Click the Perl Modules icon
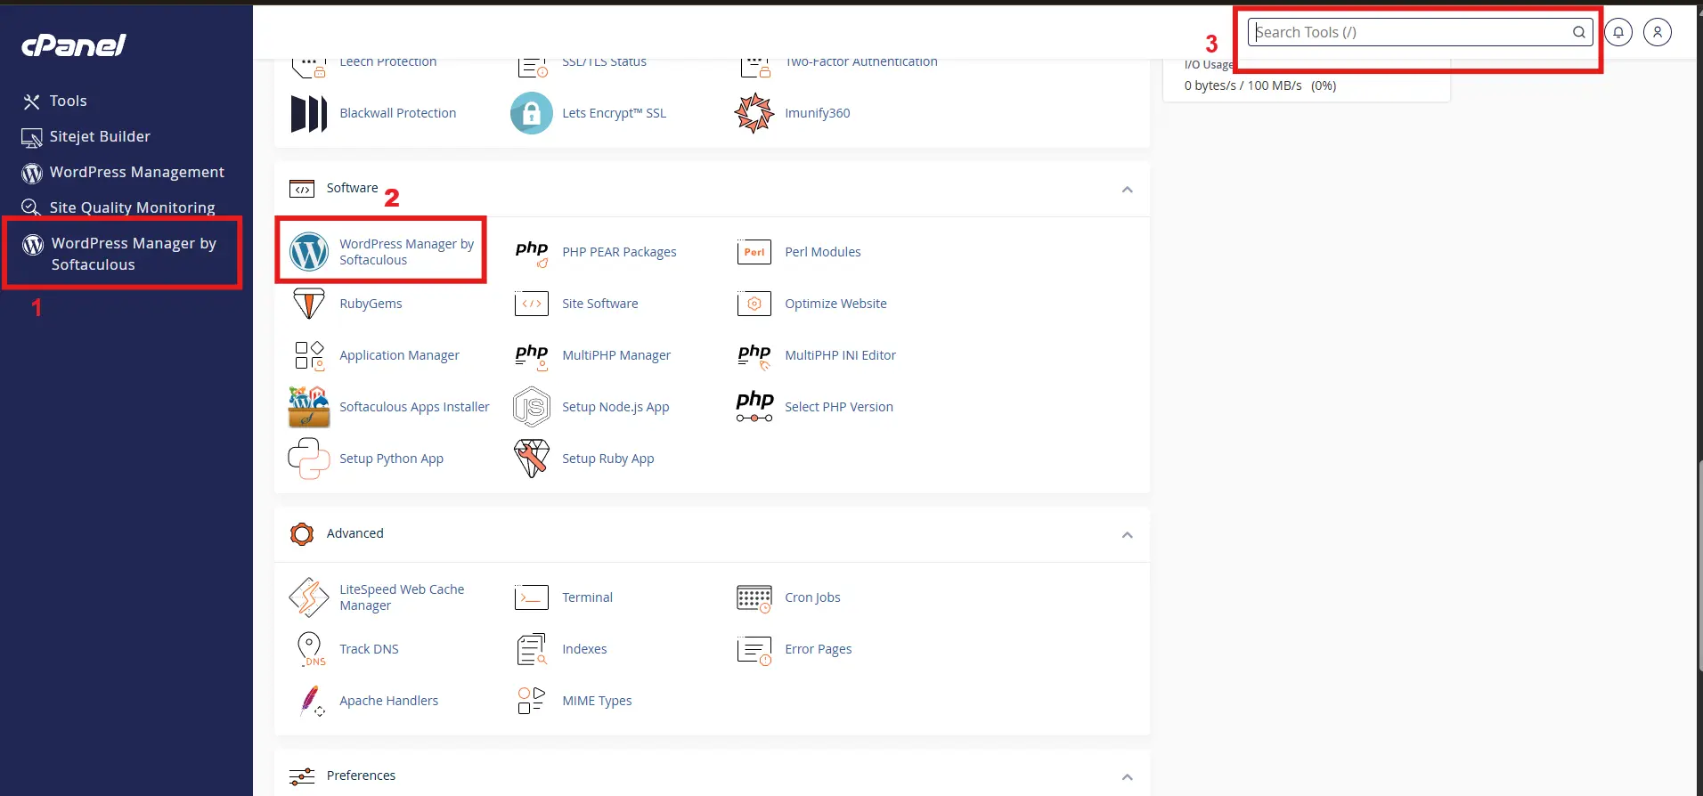This screenshot has width=1703, height=796. click(x=754, y=252)
